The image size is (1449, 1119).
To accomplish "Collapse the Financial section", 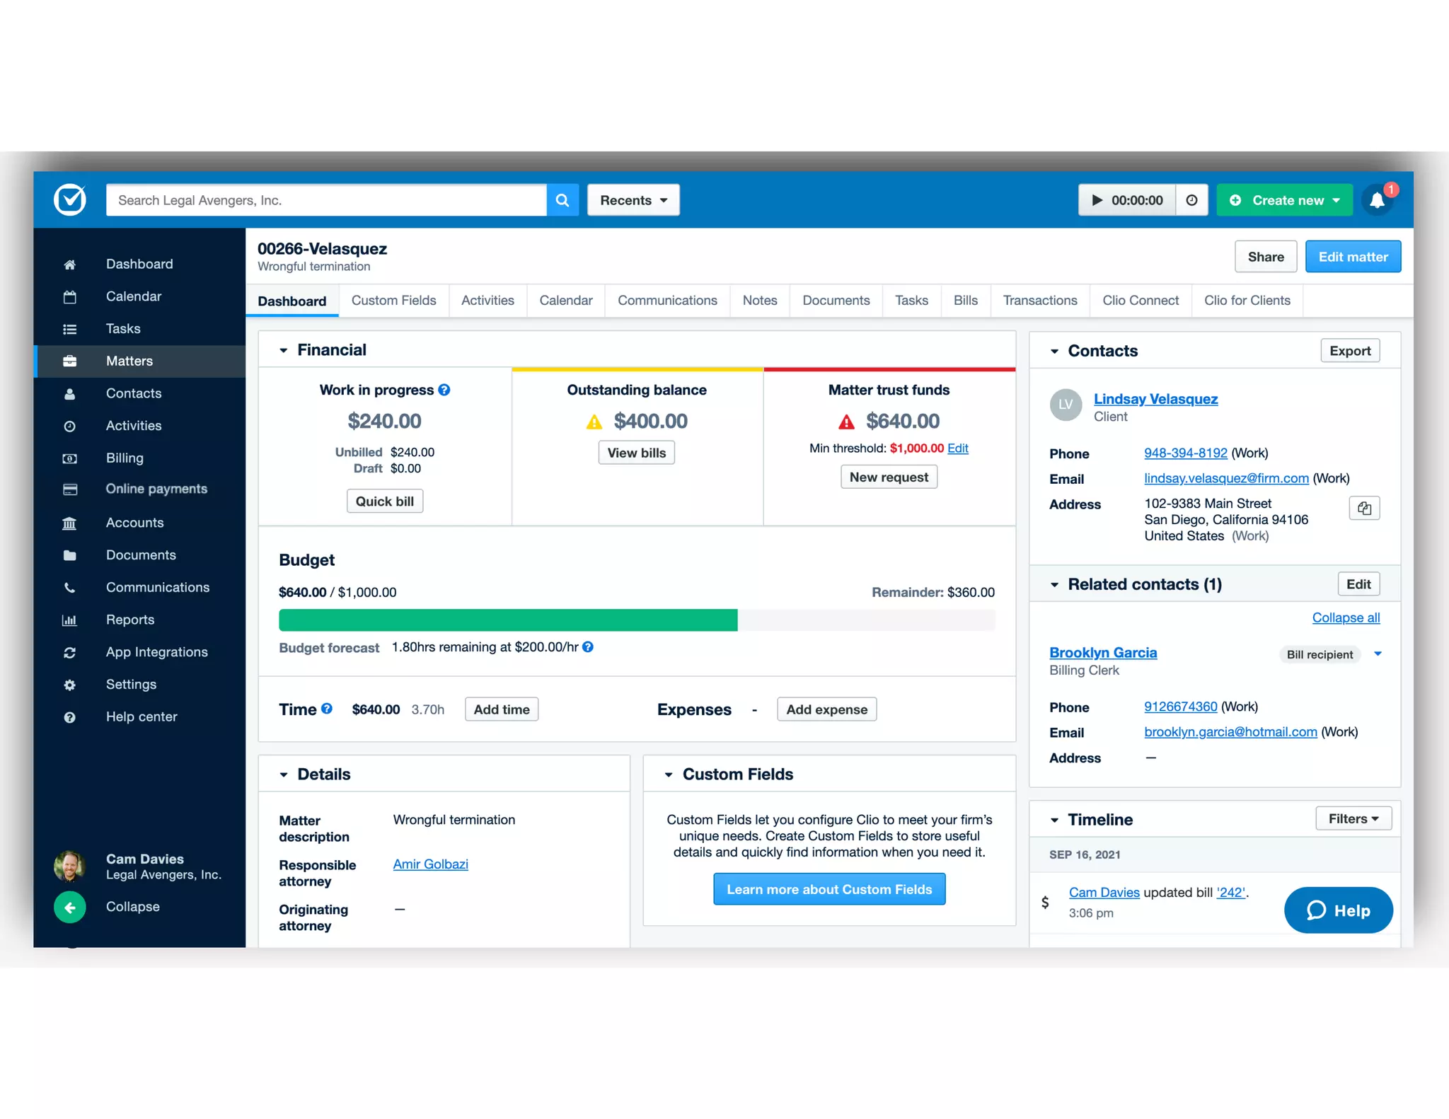I will 284,350.
